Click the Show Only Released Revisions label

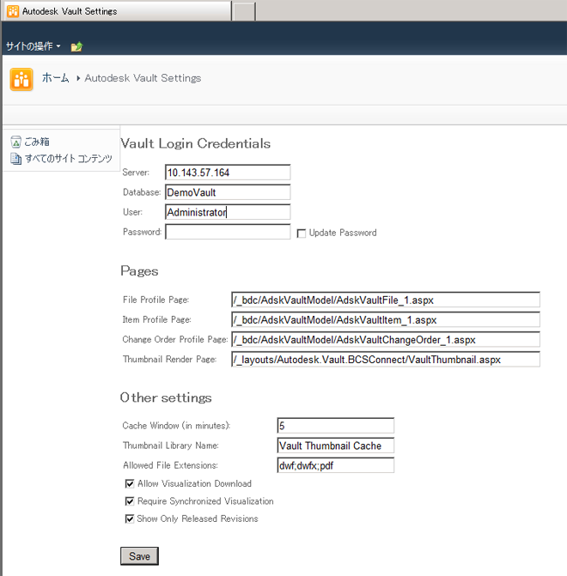[198, 518]
